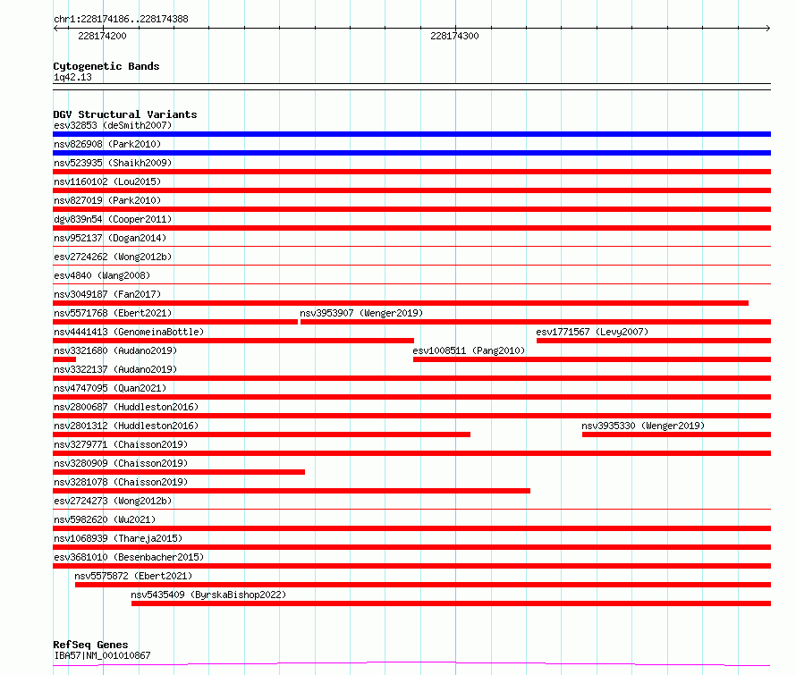This screenshot has height=675, width=796.
Task: Click the 228174300 ruler position marker
Action: [x=454, y=36]
